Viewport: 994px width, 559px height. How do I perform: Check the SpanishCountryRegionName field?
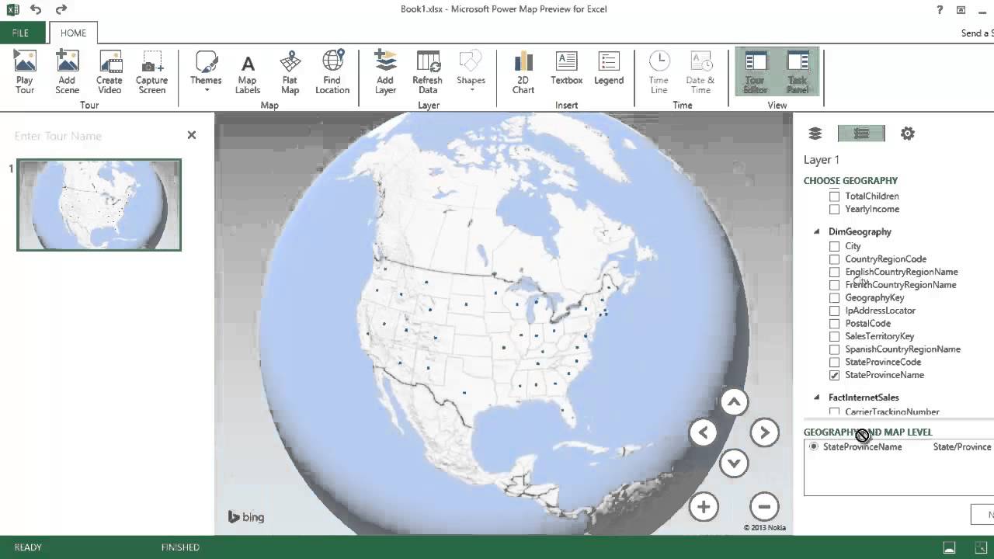(834, 349)
